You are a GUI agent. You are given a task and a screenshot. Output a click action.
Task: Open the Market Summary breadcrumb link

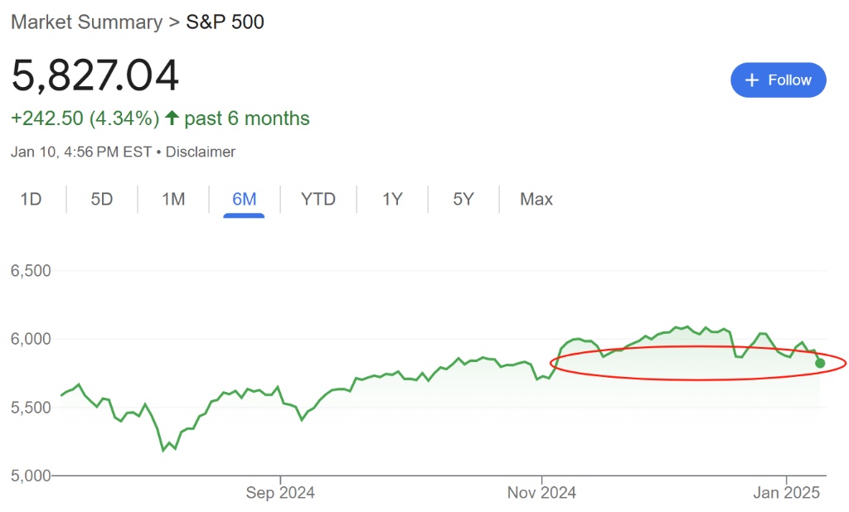pyautogui.click(x=86, y=22)
